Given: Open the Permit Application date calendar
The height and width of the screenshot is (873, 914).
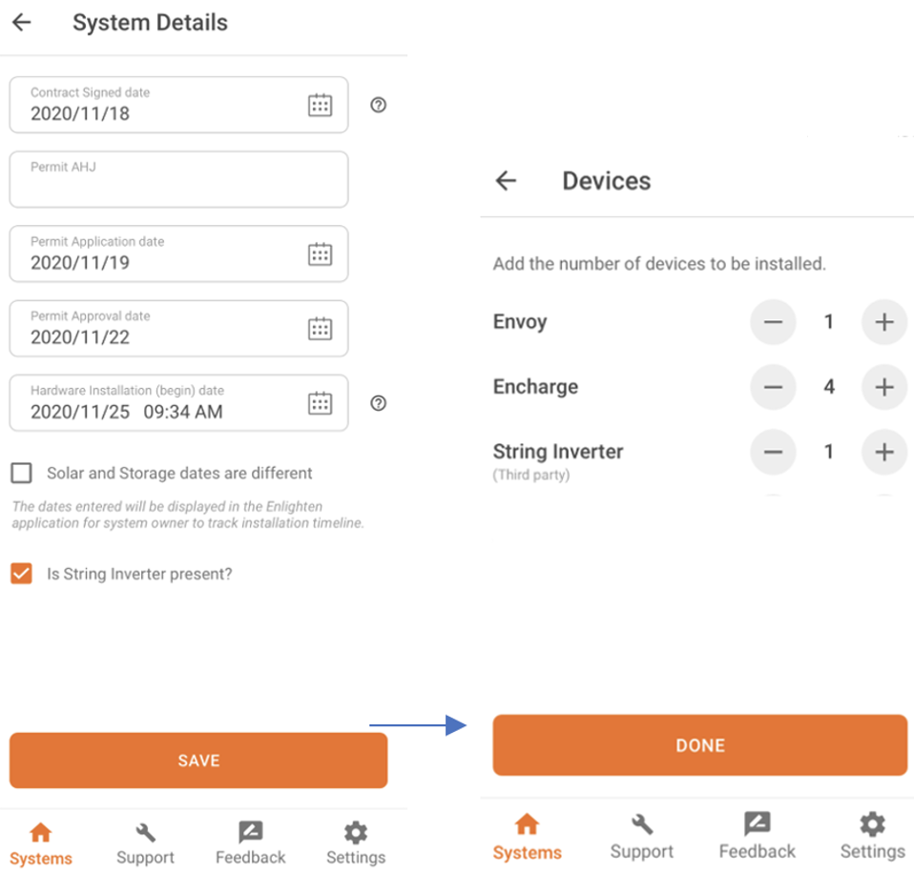Looking at the screenshot, I should [321, 254].
